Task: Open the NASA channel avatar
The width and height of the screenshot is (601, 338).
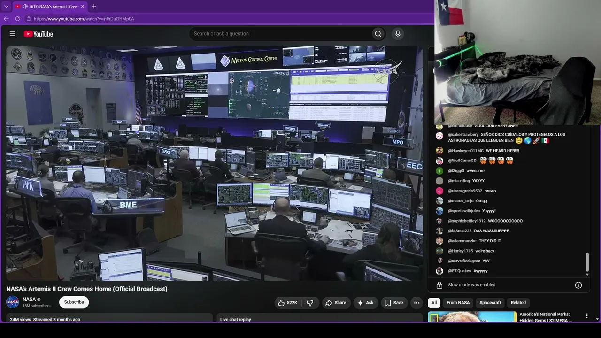Action: pos(13,302)
